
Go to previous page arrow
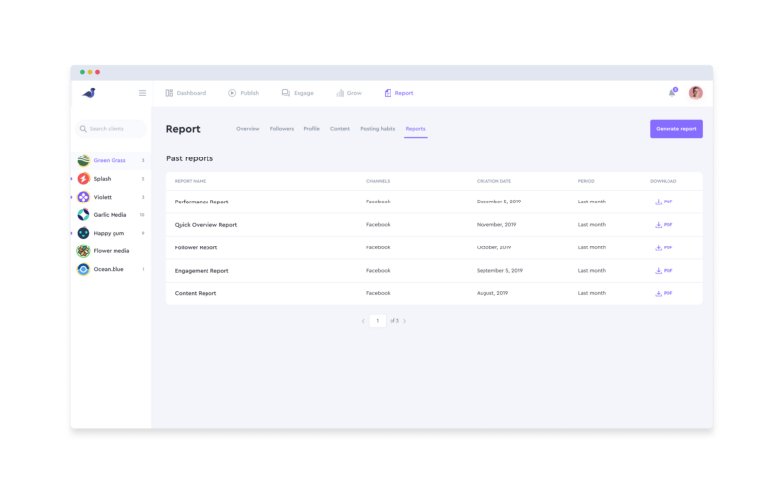(363, 321)
